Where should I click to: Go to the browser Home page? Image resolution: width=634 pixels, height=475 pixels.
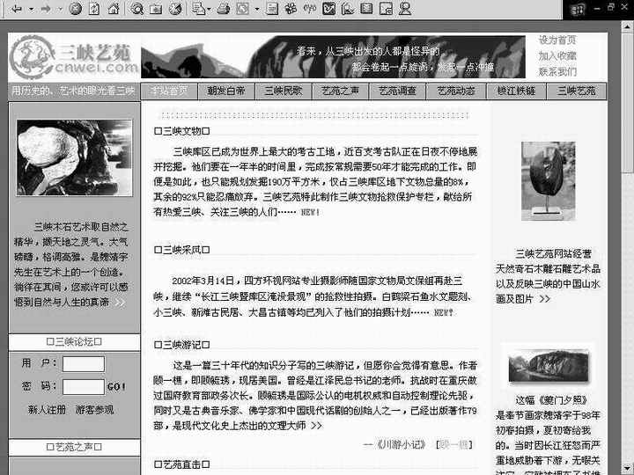click(x=114, y=9)
